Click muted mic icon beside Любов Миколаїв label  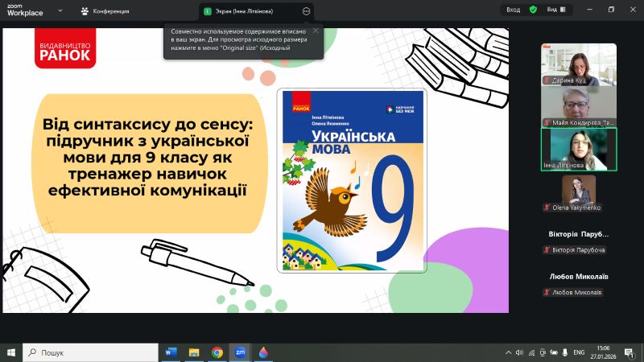pos(547,292)
